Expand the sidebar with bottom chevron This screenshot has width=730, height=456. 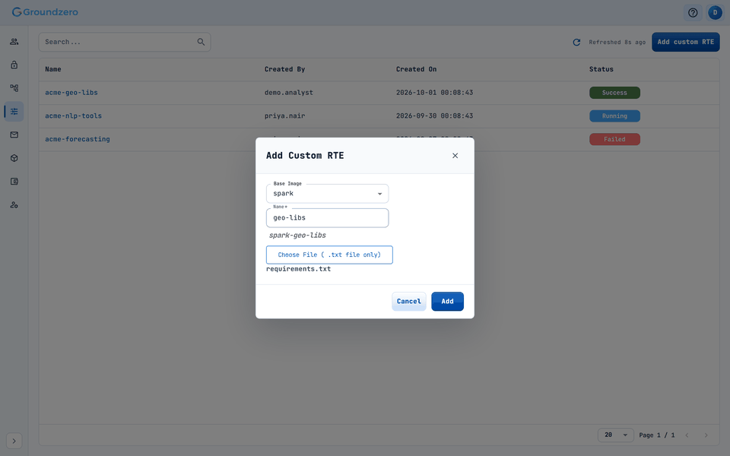point(14,441)
